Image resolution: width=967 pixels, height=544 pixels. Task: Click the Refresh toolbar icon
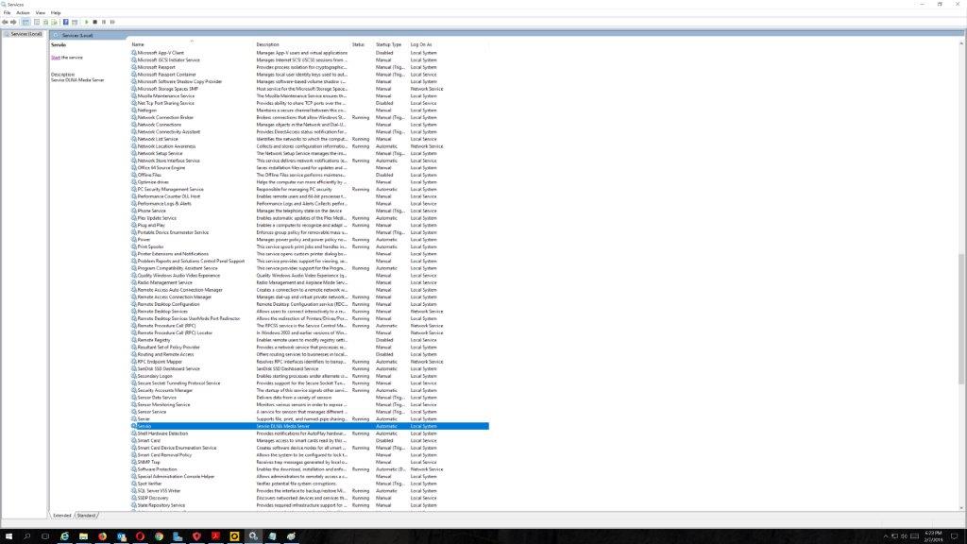click(45, 23)
